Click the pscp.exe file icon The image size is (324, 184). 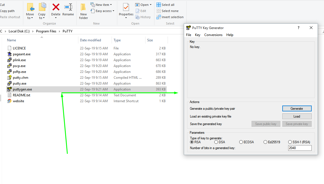pyautogui.click(x=9, y=66)
